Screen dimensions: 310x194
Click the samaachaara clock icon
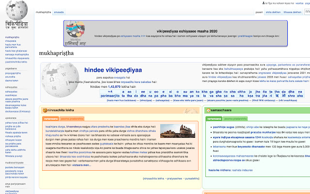point(208,110)
